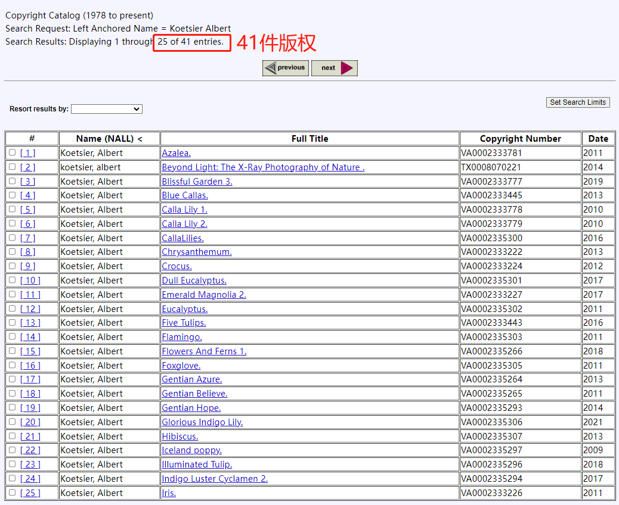Click the Flowers And Ferns 1 link
619x505 pixels.
204,351
